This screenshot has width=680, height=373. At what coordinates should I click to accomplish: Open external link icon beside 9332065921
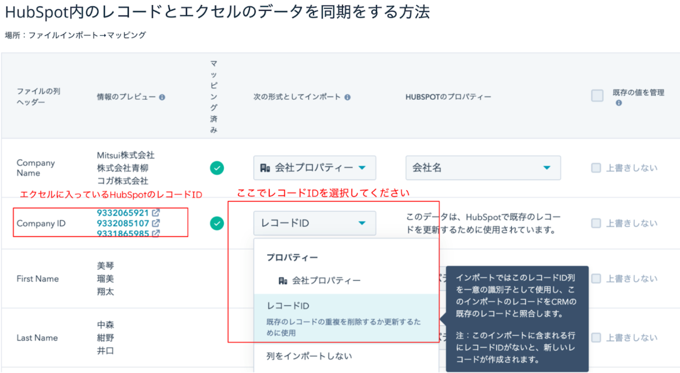click(x=155, y=213)
